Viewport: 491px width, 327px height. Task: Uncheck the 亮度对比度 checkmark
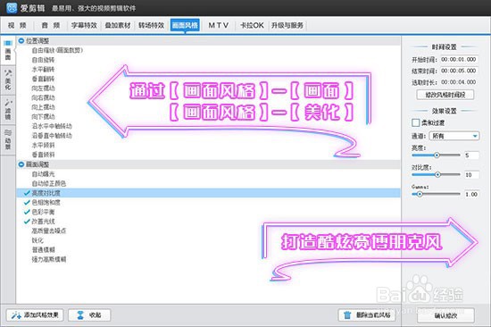[27, 193]
